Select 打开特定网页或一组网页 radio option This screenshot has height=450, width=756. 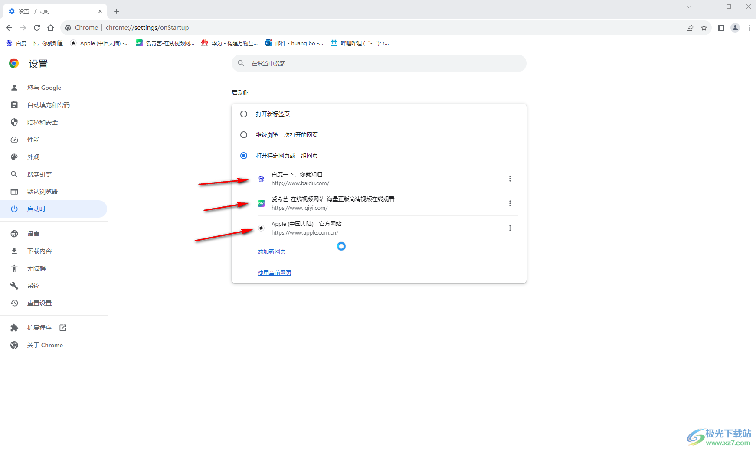244,156
